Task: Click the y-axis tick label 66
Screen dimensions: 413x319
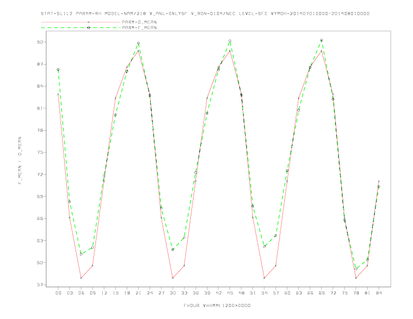Action: click(x=40, y=218)
